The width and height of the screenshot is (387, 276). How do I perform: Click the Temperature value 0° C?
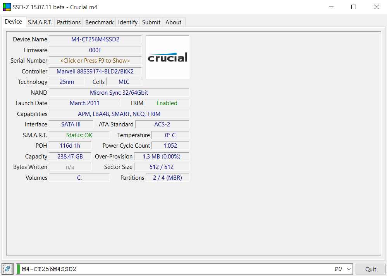point(170,135)
